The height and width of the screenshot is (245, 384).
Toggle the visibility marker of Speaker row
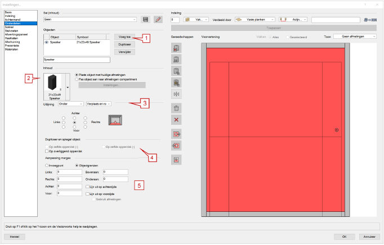click(47, 42)
